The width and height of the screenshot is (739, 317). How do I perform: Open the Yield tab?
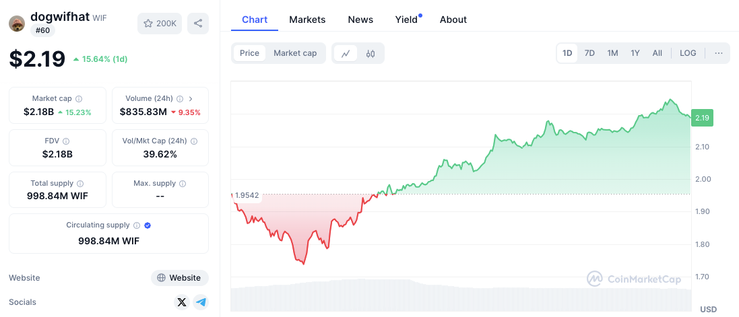point(406,20)
